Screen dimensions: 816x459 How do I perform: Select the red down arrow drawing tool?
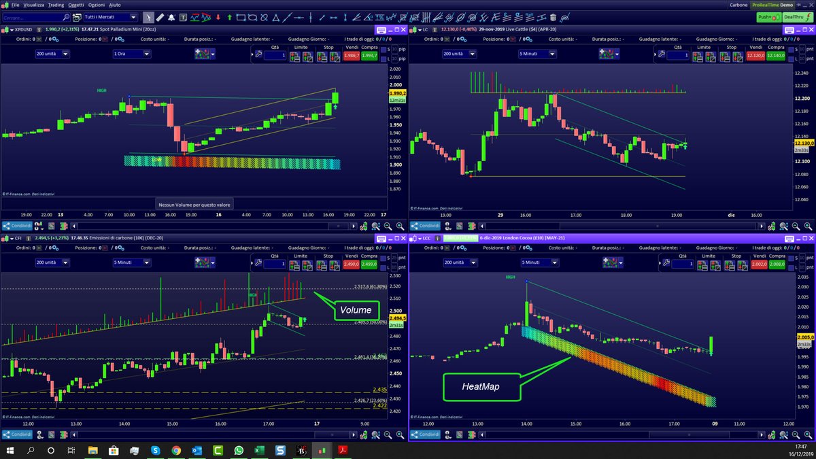point(218,17)
